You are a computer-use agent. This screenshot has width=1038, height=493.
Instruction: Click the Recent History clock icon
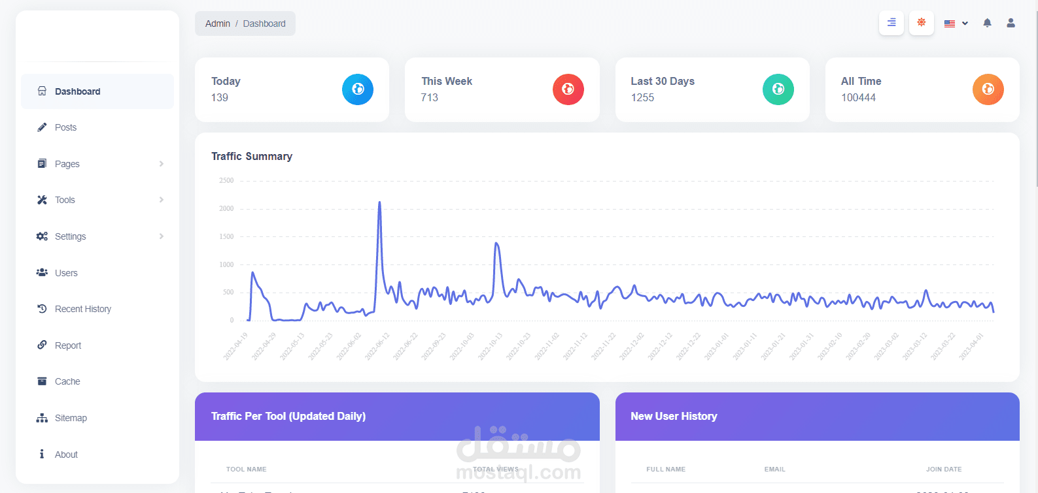(x=42, y=309)
